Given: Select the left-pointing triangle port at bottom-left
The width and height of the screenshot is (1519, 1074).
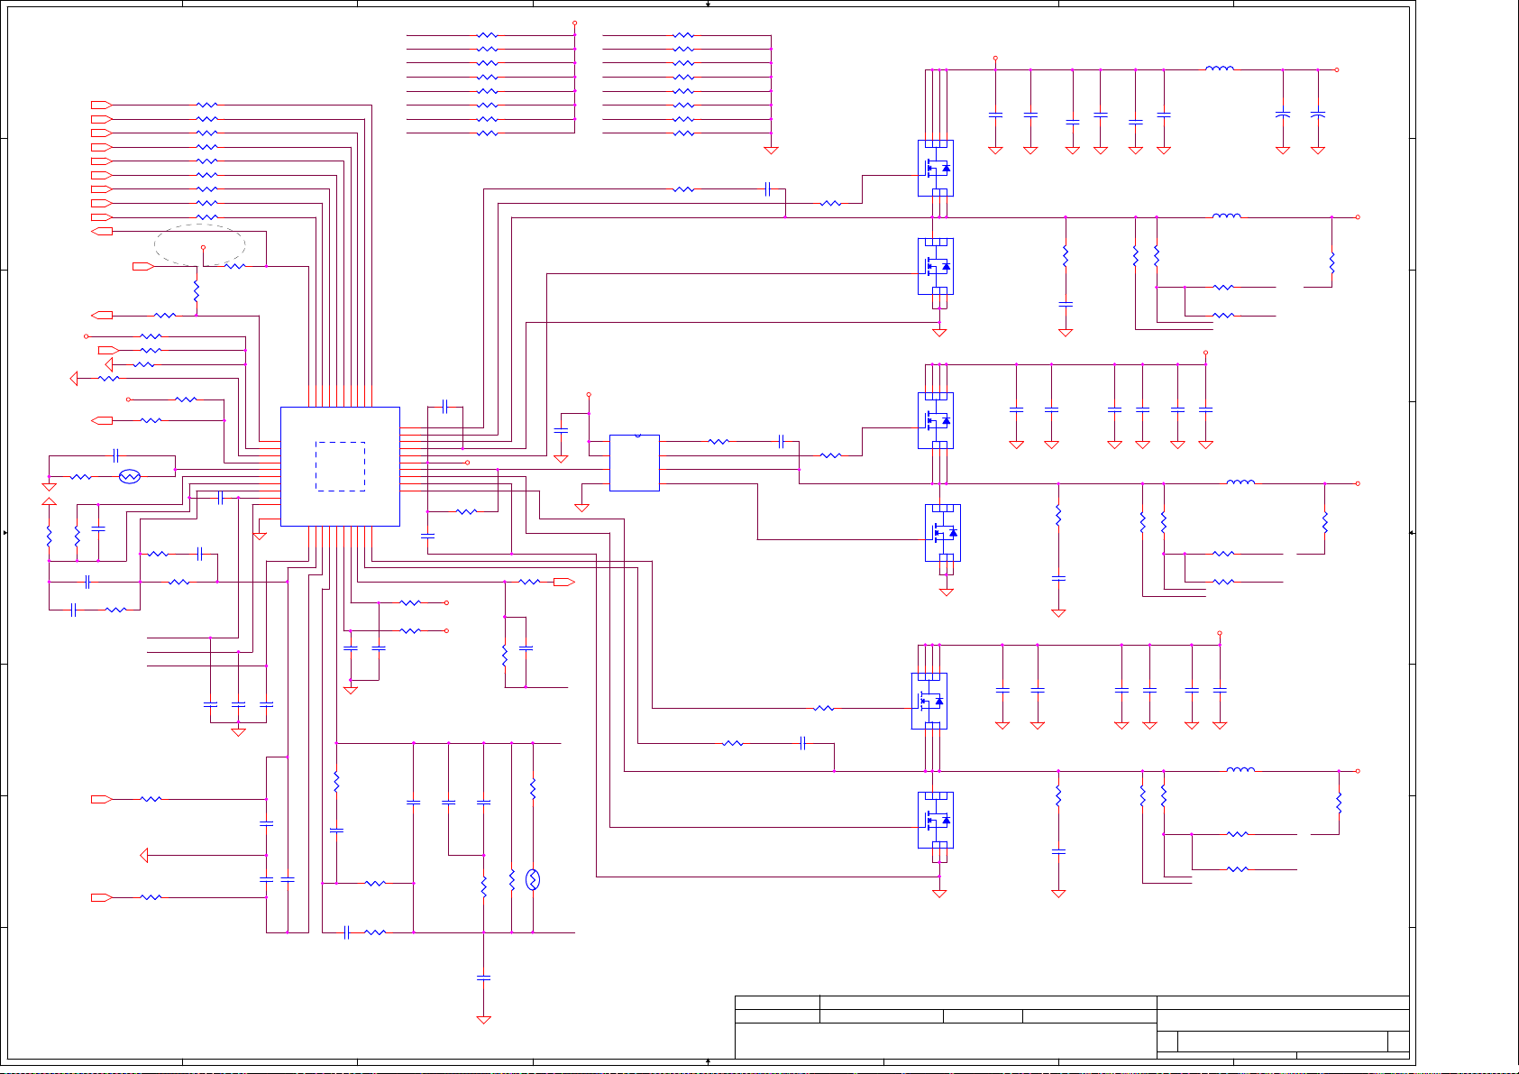Looking at the screenshot, I should coord(144,855).
